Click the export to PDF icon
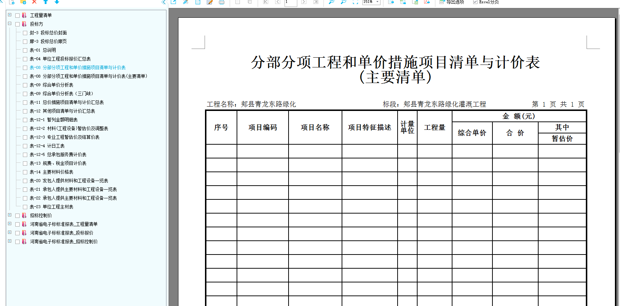 pos(427,2)
